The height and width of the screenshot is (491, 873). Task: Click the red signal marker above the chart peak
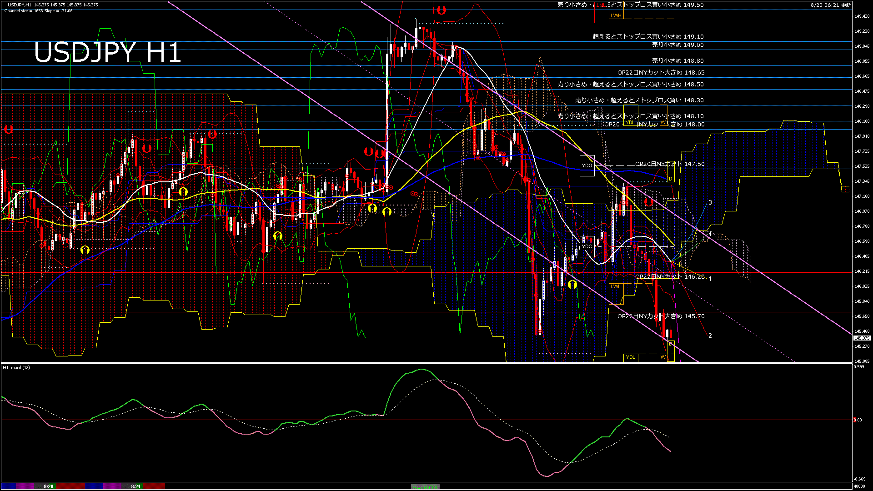click(x=441, y=10)
